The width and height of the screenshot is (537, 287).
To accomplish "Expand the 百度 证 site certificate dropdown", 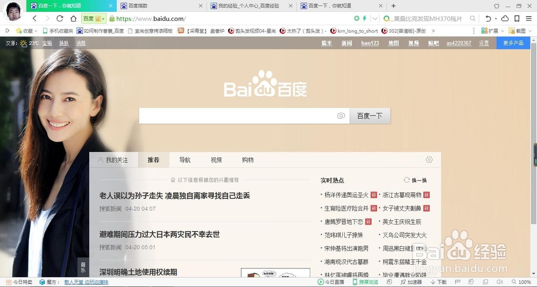I will click(94, 18).
